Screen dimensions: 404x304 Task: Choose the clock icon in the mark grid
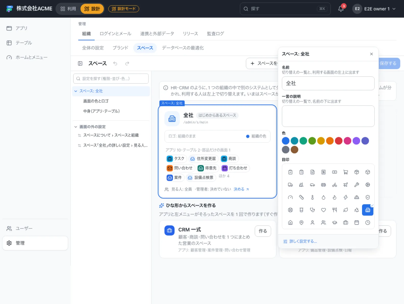point(368,222)
